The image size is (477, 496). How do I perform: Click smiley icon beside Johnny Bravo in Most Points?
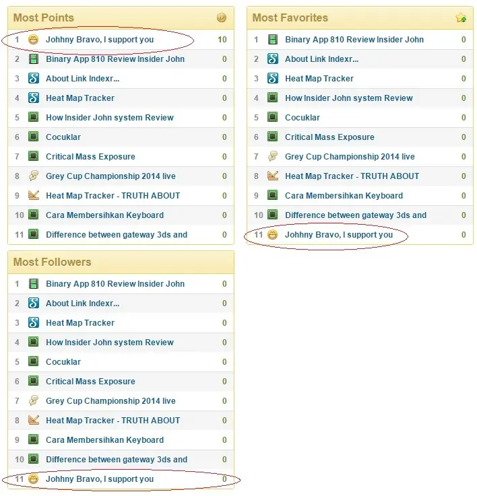click(x=33, y=40)
